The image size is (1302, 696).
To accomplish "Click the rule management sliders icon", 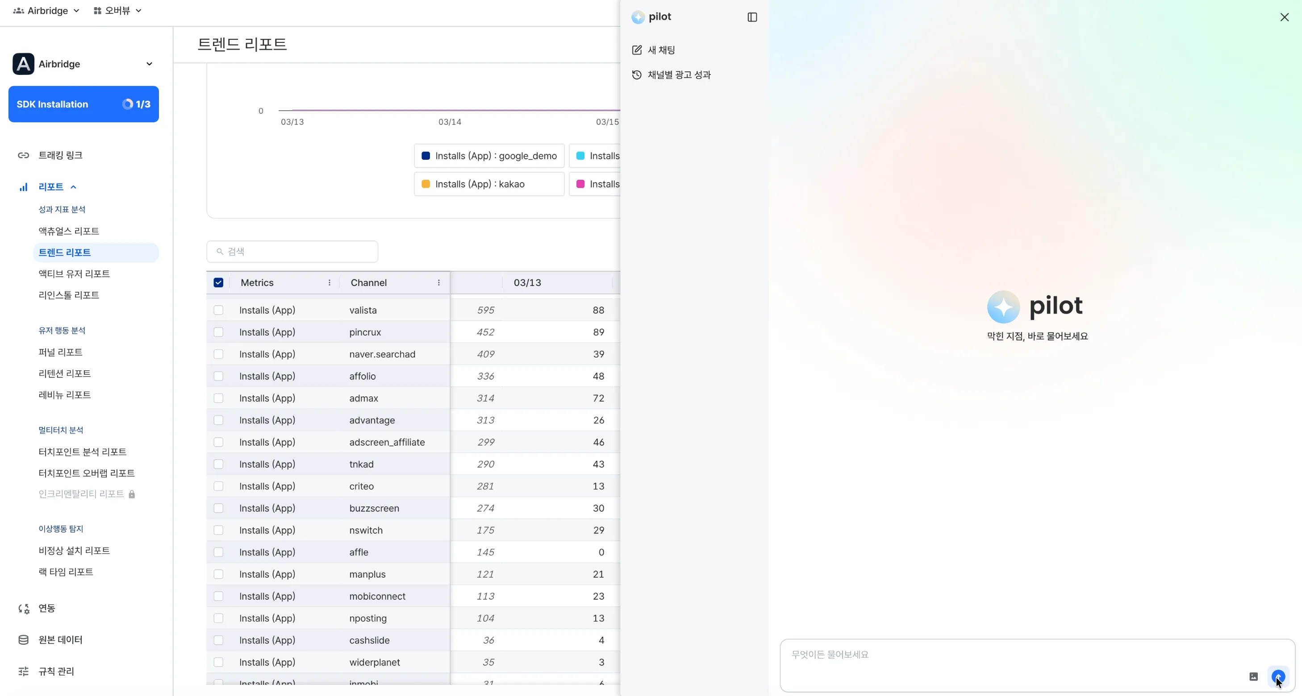I will 23,671.
